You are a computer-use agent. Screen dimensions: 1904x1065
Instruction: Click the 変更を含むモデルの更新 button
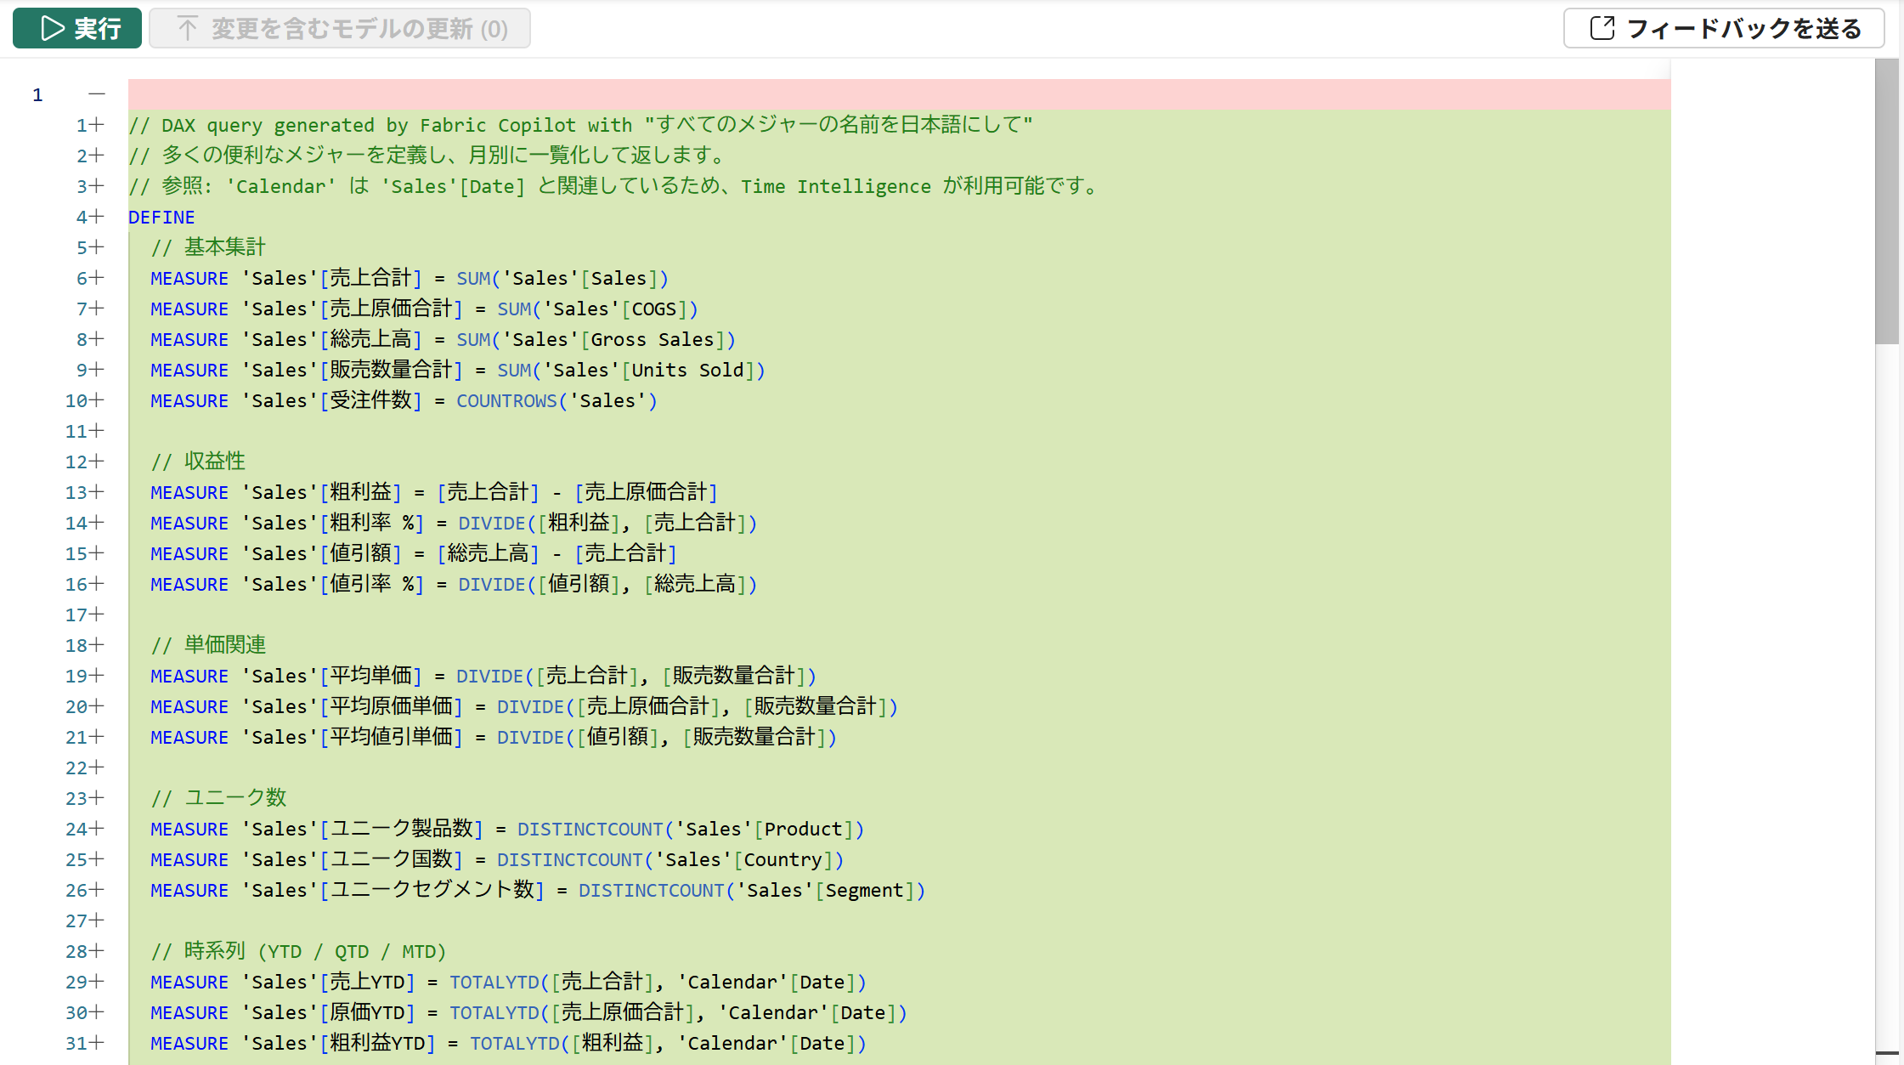340,28
